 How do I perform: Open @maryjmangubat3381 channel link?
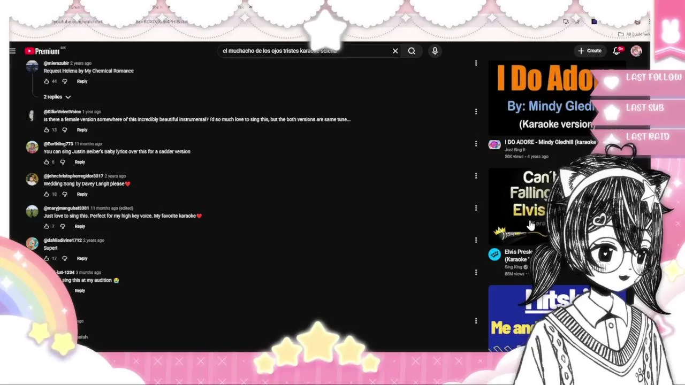pos(66,208)
